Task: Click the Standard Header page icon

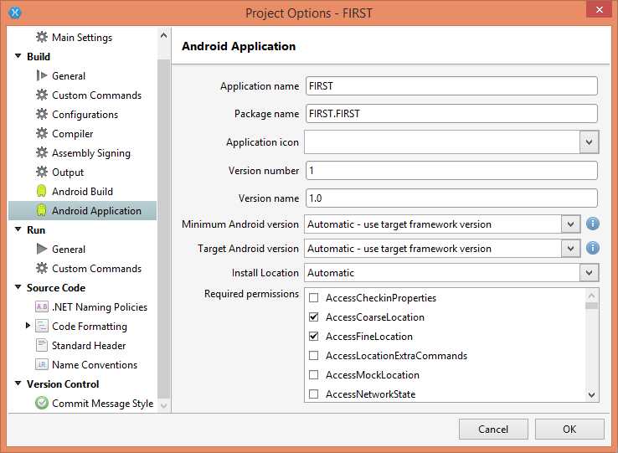Action: 42,345
